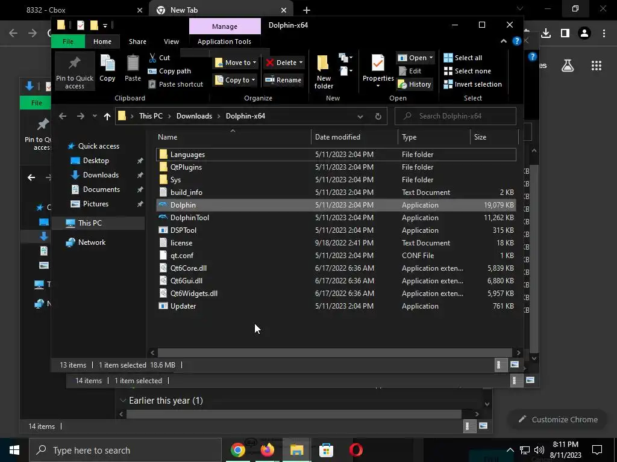The width and height of the screenshot is (617, 462).
Task: Click Invert selection in the ribbon
Action: [x=472, y=84]
